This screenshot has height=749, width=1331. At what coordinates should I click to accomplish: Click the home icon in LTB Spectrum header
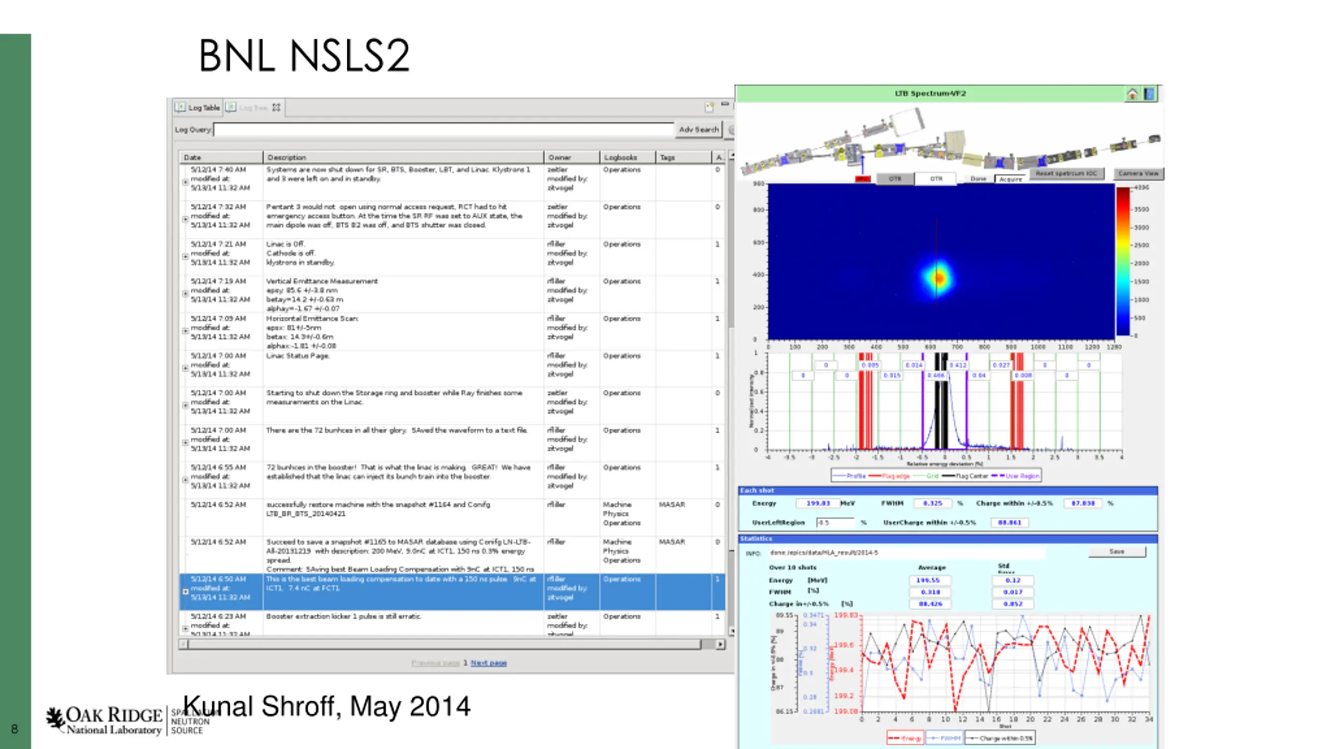pos(1132,94)
